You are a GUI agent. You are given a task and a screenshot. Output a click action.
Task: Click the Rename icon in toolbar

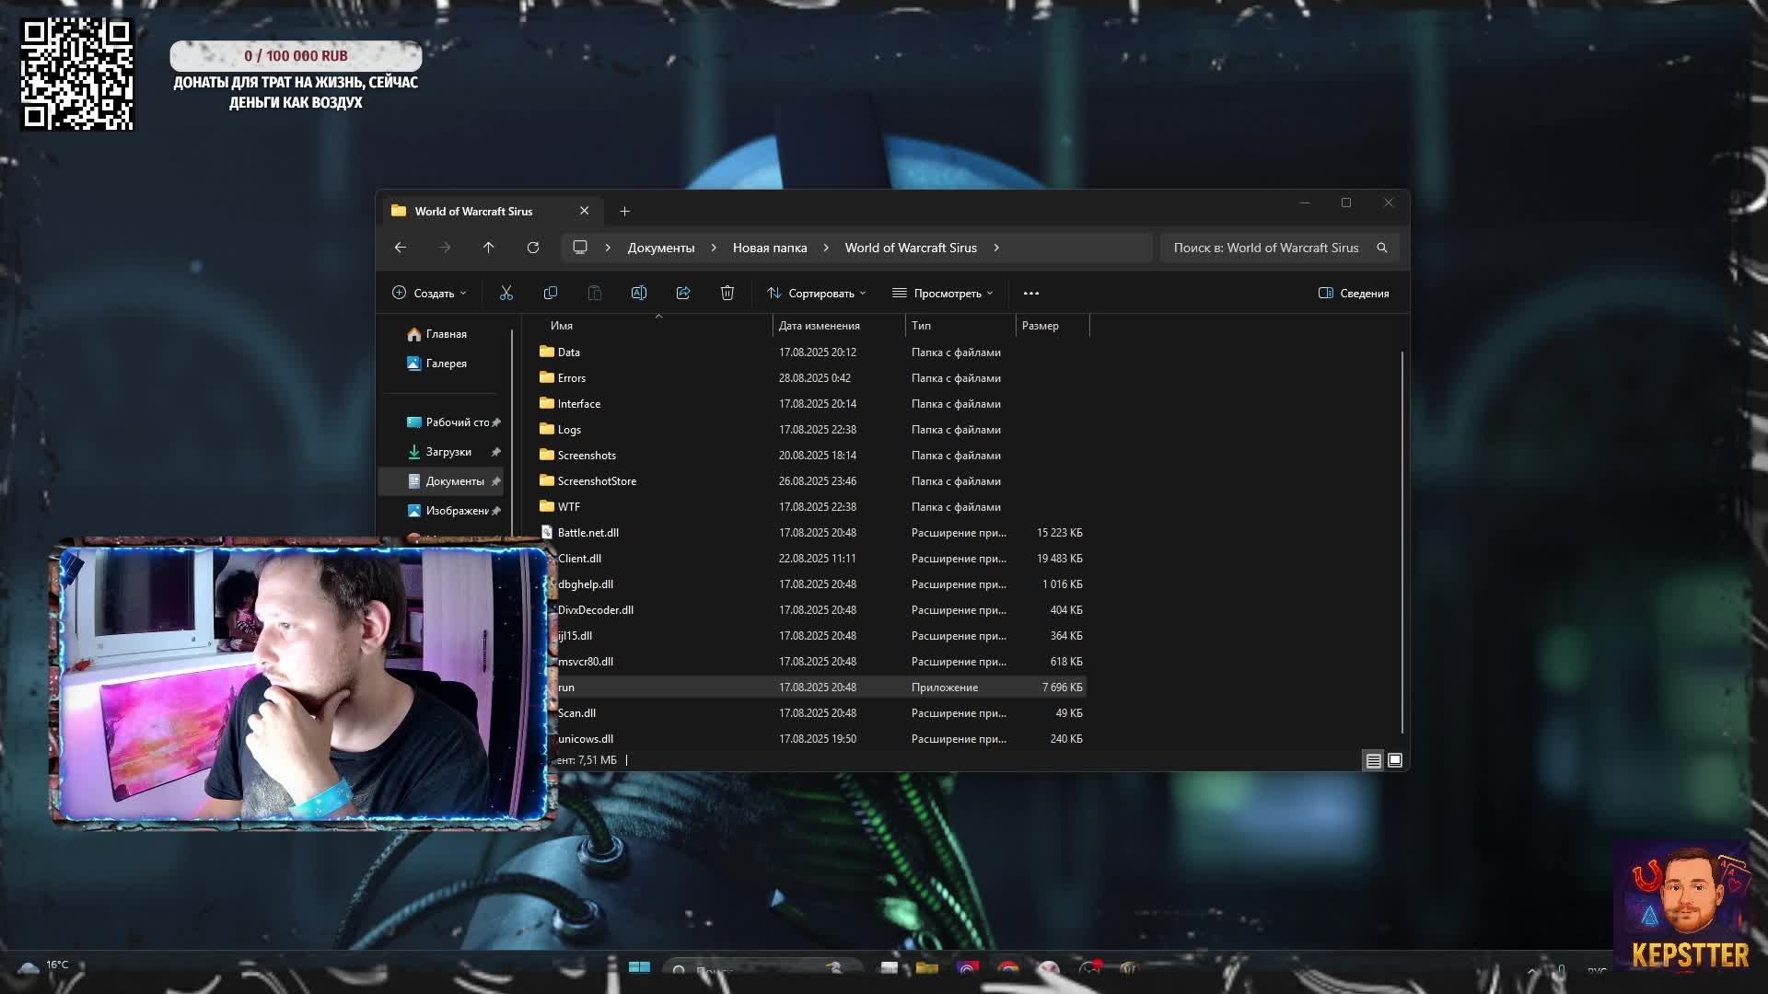coord(639,293)
